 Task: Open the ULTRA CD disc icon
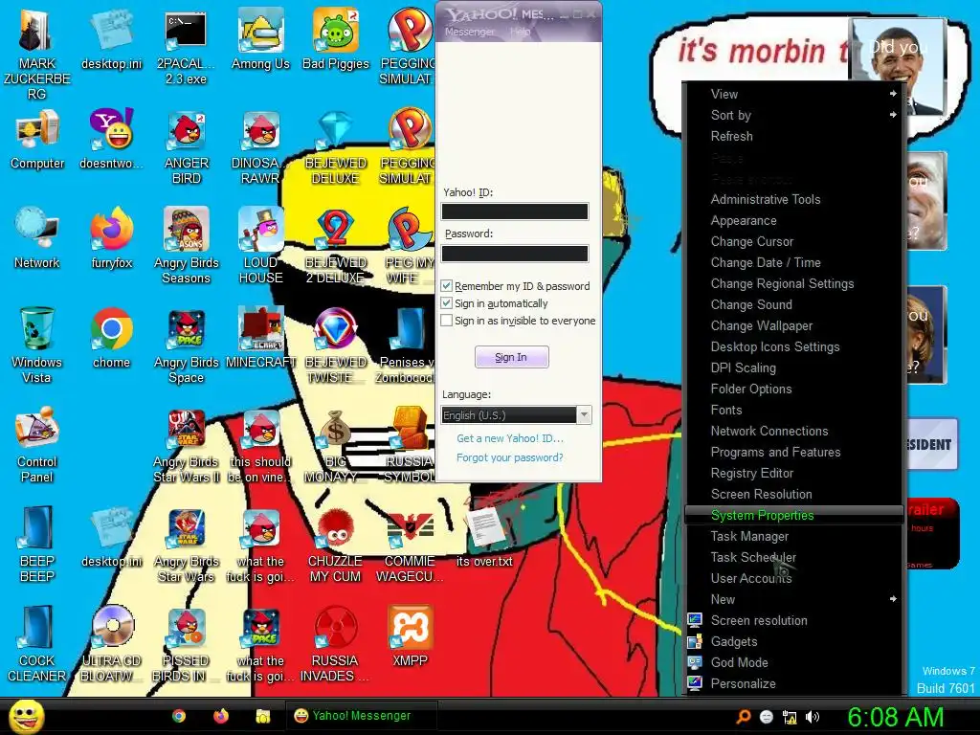tap(111, 643)
